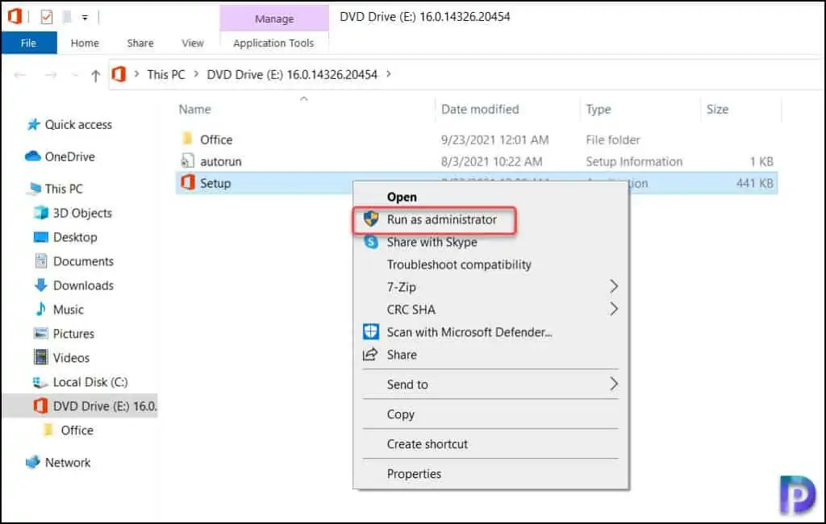This screenshot has height=524, width=826.
Task: Switch to the Share ribbon tab
Action: click(x=140, y=43)
